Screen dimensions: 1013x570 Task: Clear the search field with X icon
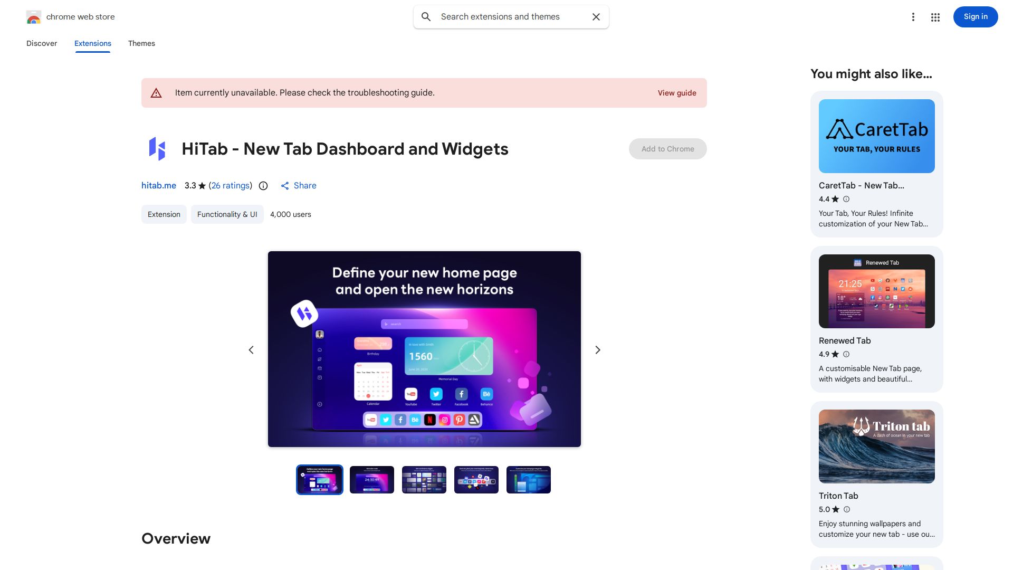[x=596, y=17]
